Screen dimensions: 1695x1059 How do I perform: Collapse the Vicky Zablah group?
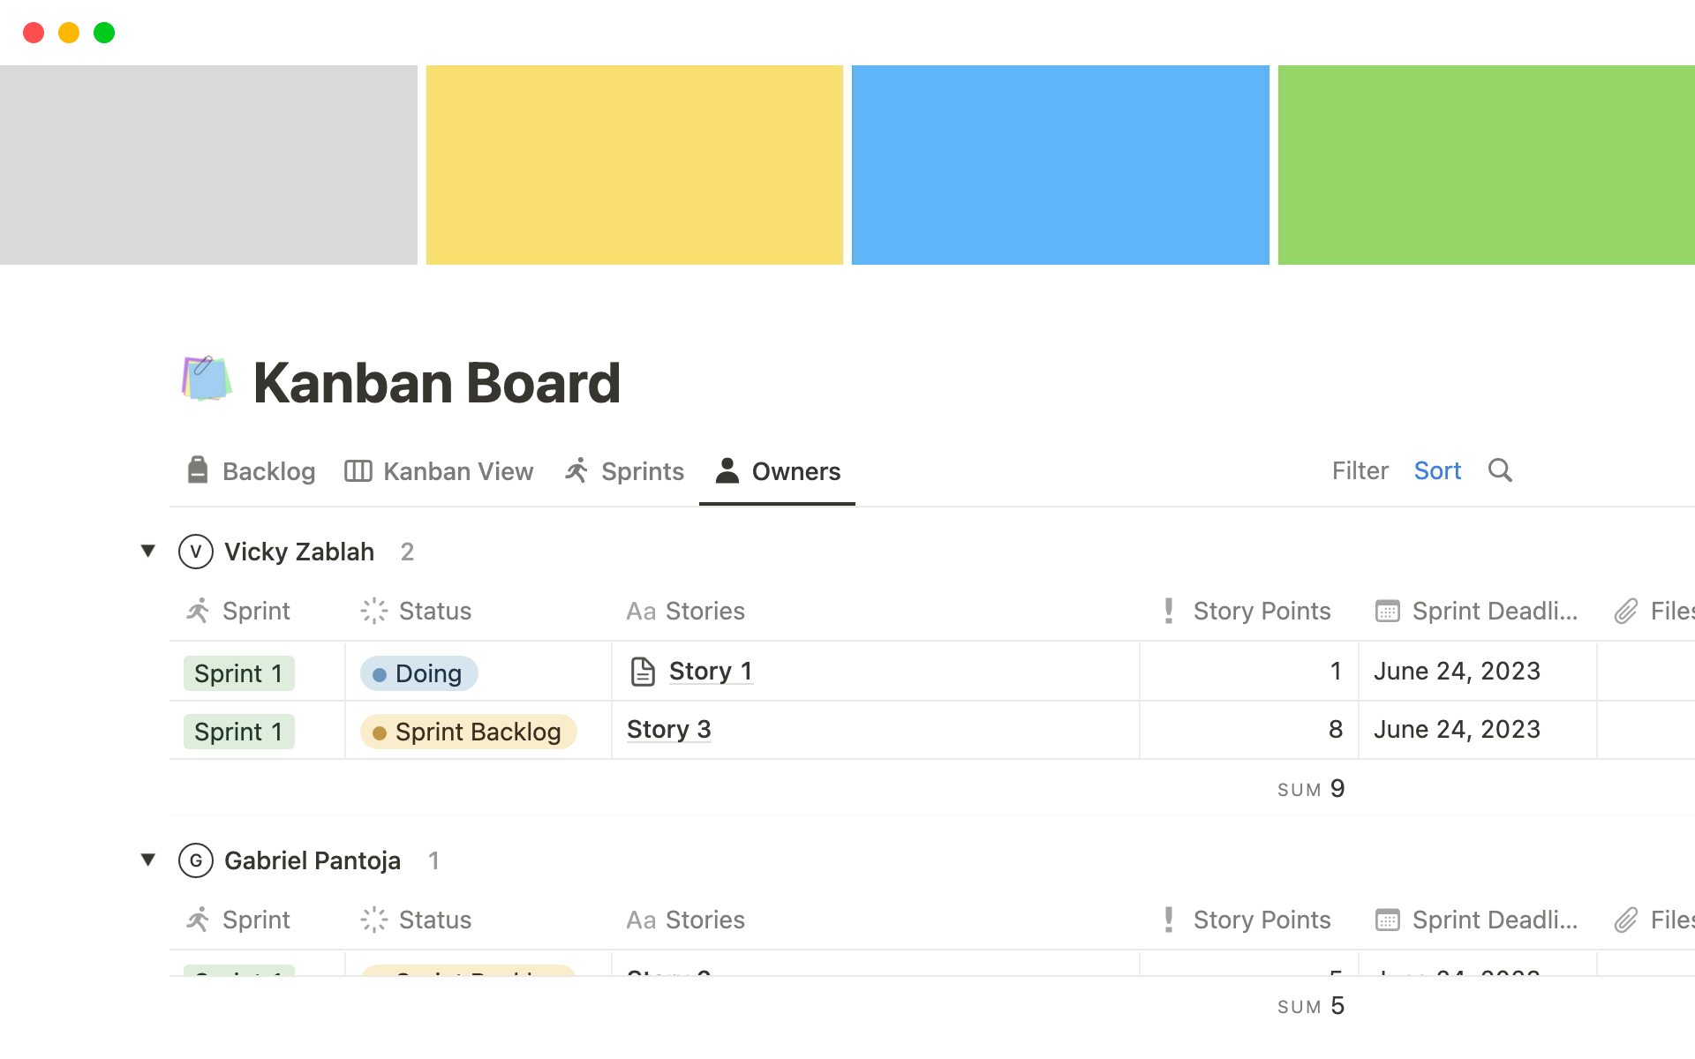tap(148, 552)
